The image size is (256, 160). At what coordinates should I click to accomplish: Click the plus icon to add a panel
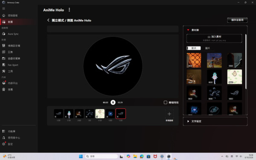tap(169, 114)
